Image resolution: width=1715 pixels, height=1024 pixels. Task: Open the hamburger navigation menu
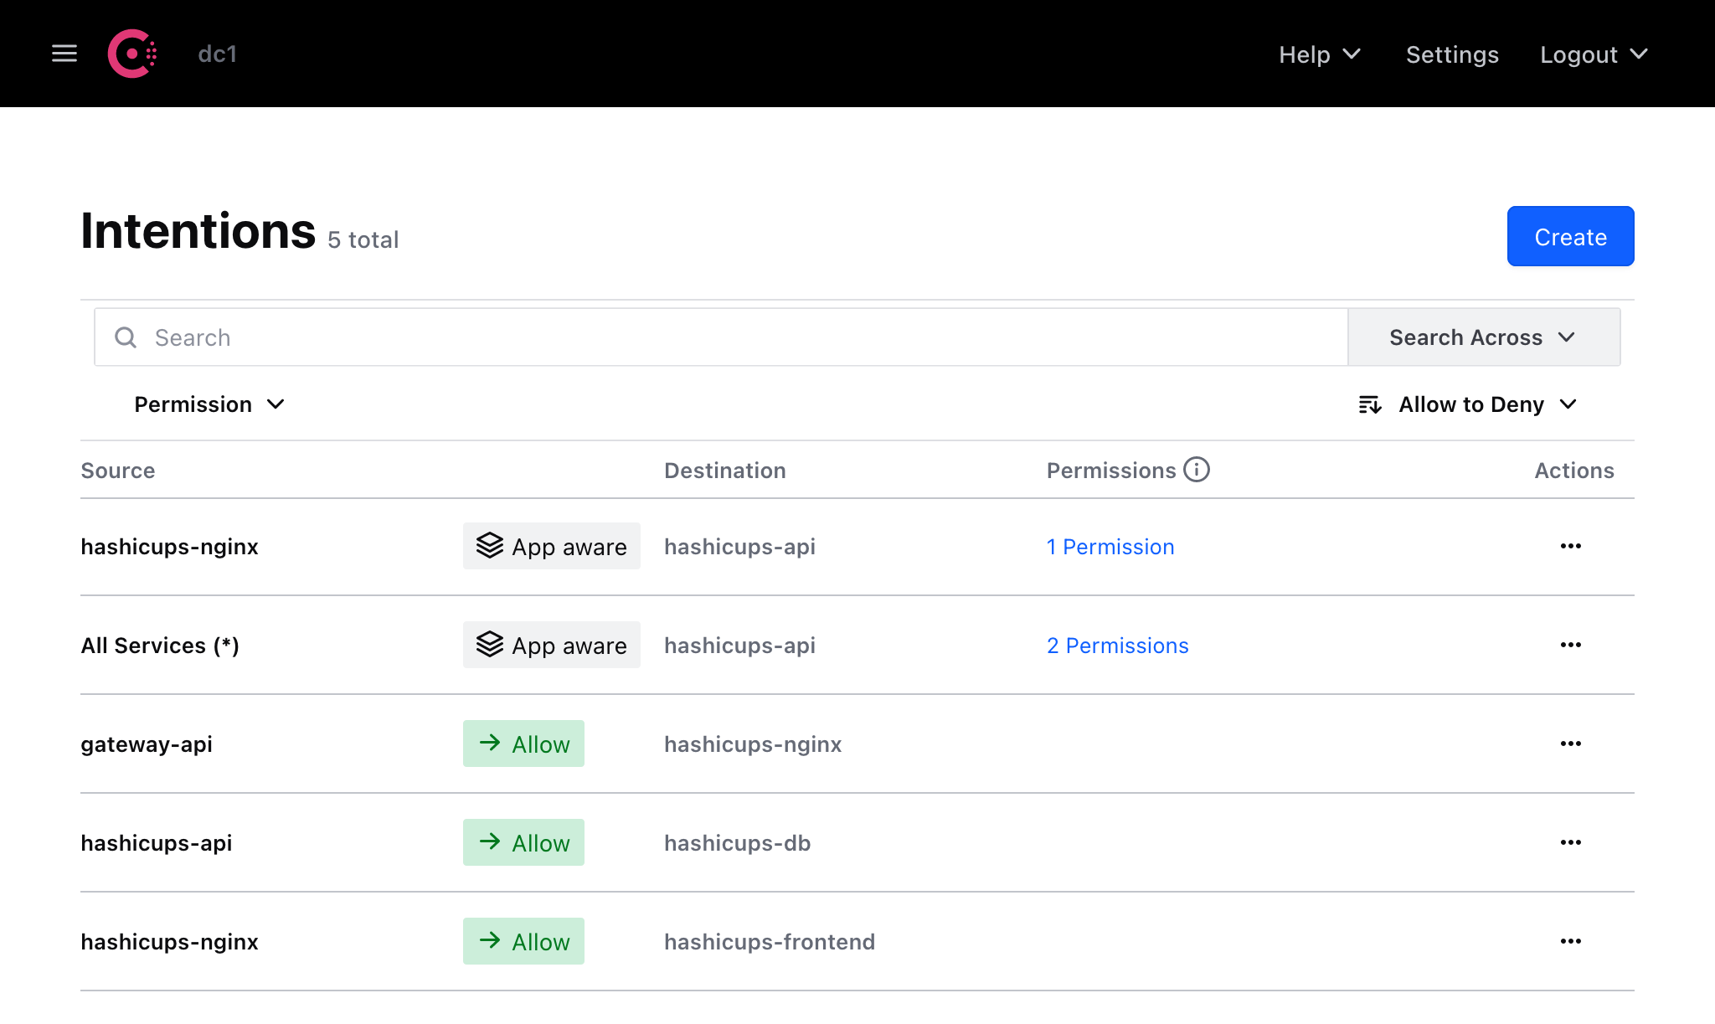pyautogui.click(x=64, y=54)
